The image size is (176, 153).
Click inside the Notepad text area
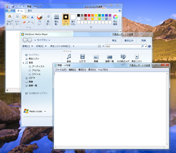coord(110,109)
